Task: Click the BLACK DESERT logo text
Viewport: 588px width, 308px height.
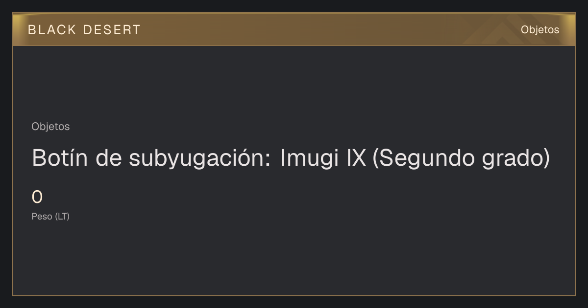Action: pos(84,30)
